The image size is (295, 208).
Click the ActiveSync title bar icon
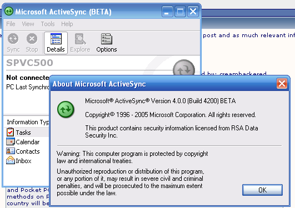pos(9,11)
